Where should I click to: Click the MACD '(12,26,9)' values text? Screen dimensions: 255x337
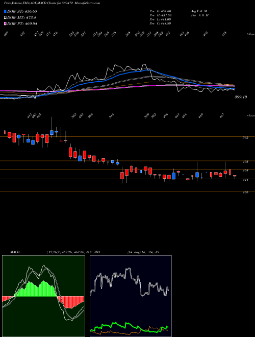(69, 252)
